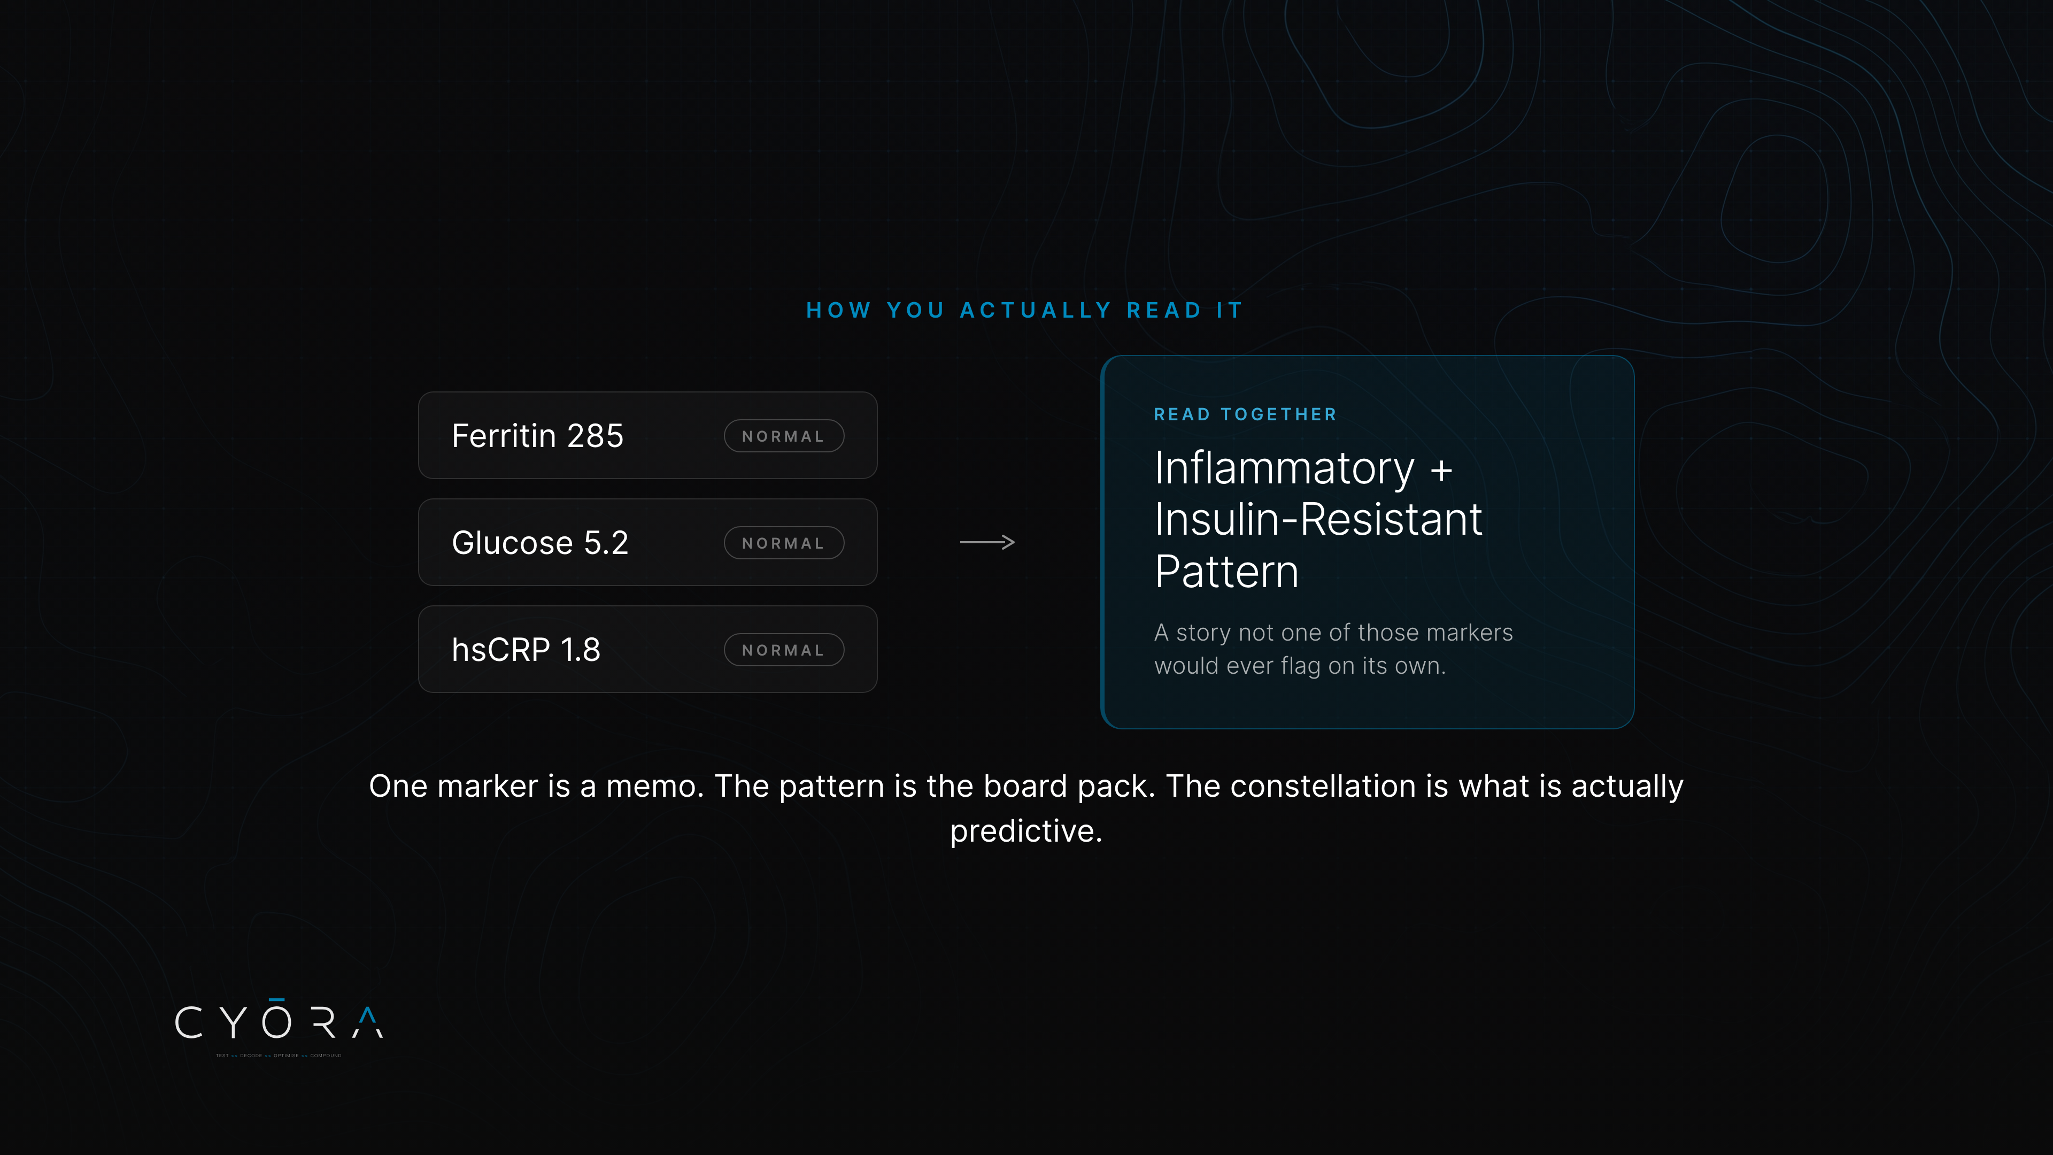This screenshot has height=1155, width=2053.
Task: Click the READ TOGETHER label
Action: [x=1245, y=414]
